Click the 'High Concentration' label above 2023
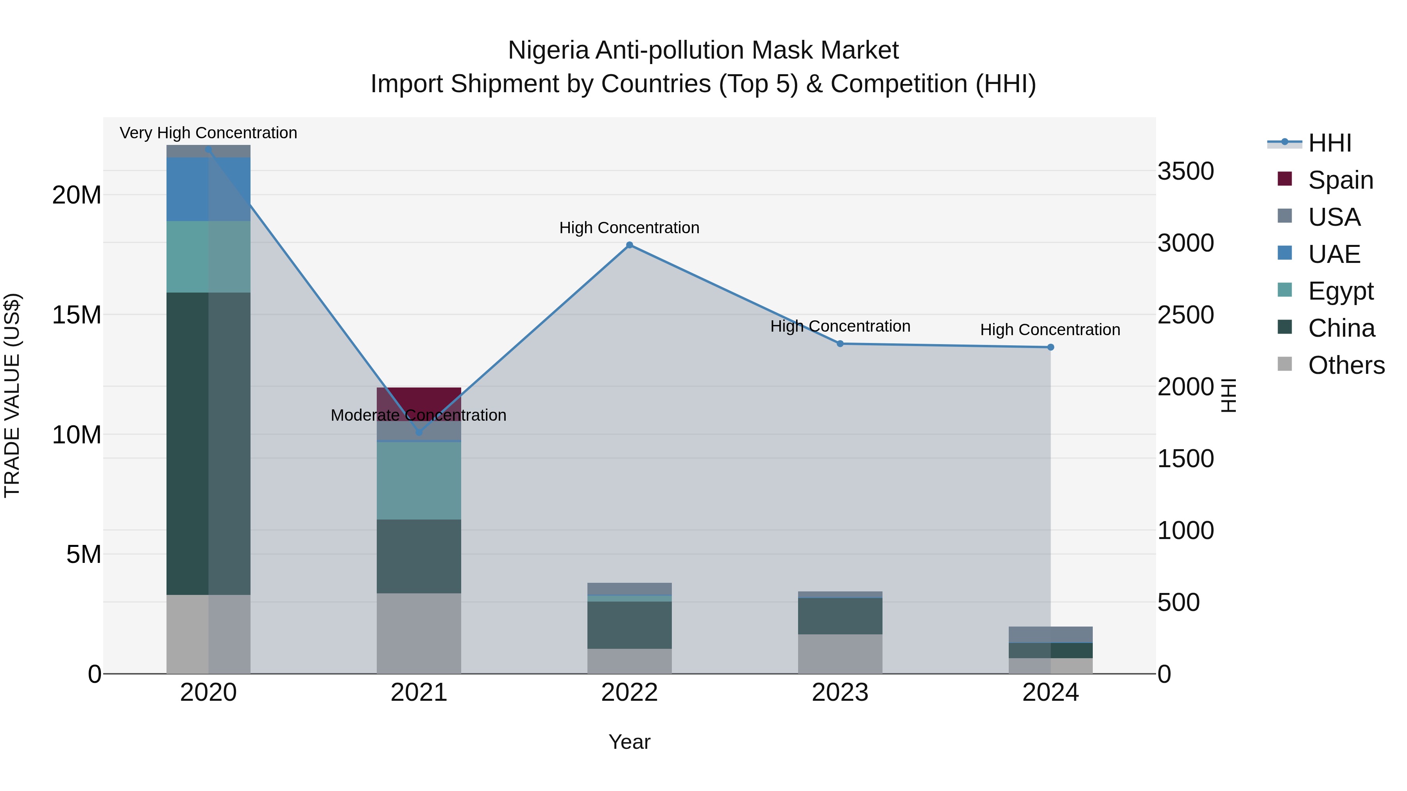Image resolution: width=1407 pixels, height=791 pixels. tap(840, 327)
